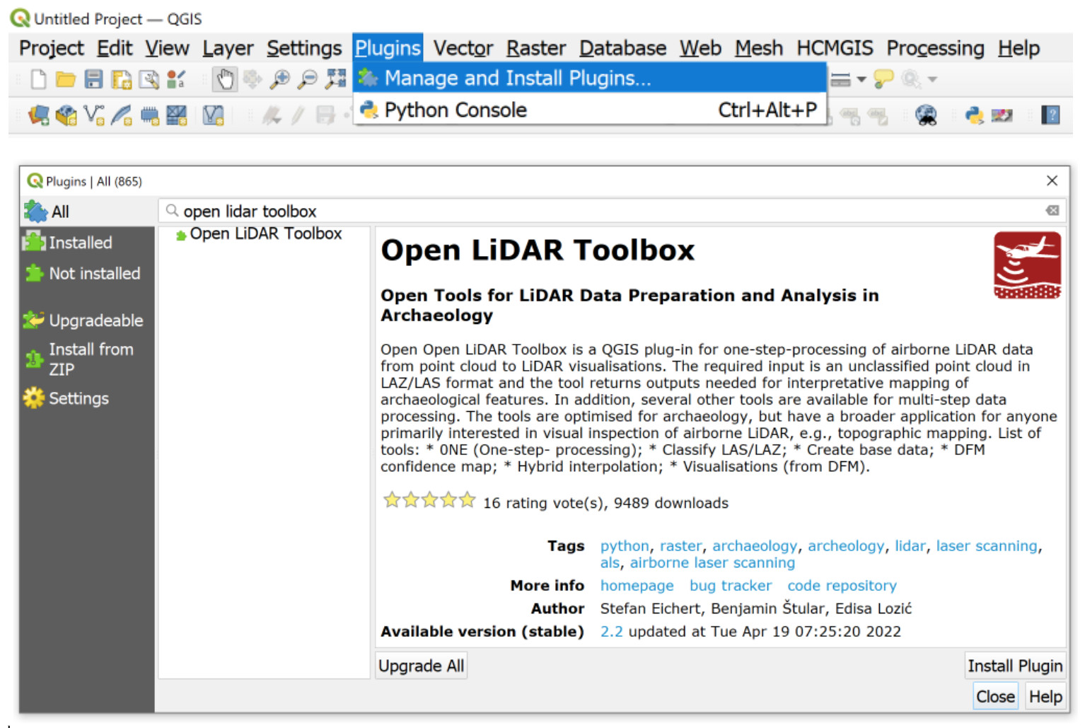The image size is (1085, 728).
Task: Clear the plugin search field
Action: 1052,210
